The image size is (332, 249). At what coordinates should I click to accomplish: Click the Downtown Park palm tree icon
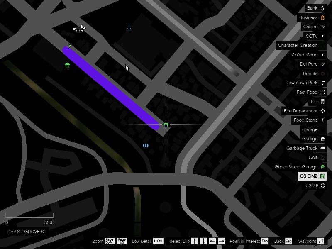tap(322, 83)
